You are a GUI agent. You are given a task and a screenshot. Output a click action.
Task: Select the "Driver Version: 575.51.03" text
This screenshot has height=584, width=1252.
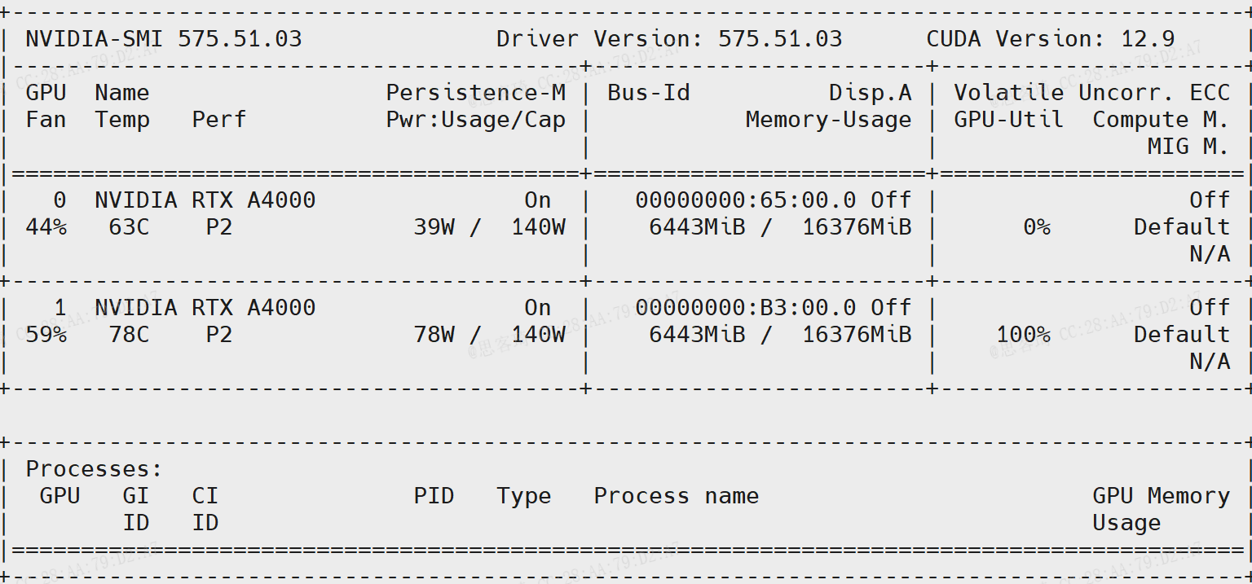pos(669,39)
